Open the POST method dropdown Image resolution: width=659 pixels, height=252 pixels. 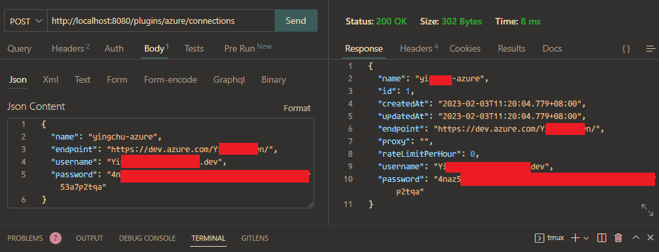pos(26,21)
